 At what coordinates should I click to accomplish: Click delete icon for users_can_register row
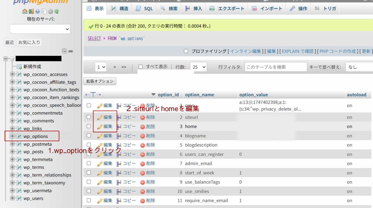click(142, 154)
